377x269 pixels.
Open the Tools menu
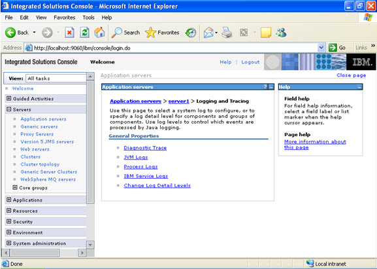(x=88, y=18)
